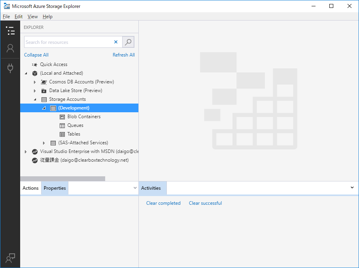The width and height of the screenshot is (359, 268).
Task: Minimize the Storage Explorer window
Action: 314,6
